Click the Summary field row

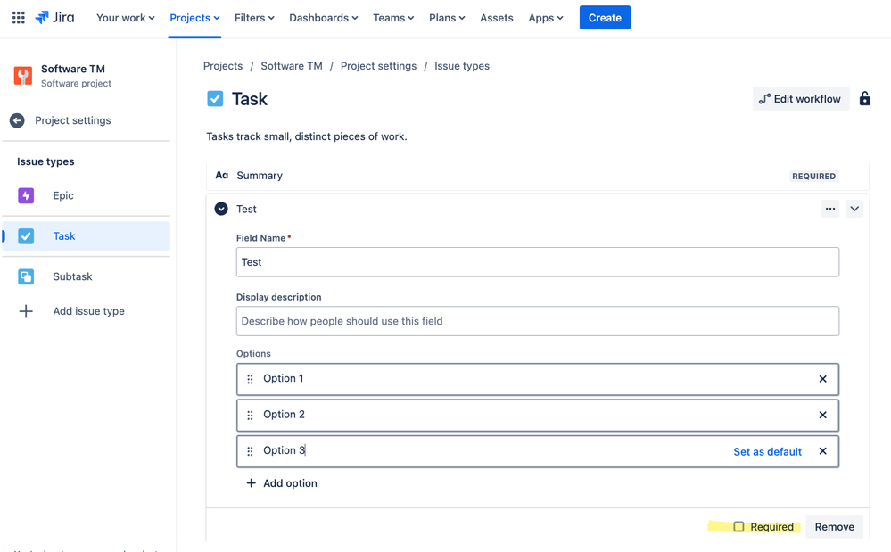538,176
